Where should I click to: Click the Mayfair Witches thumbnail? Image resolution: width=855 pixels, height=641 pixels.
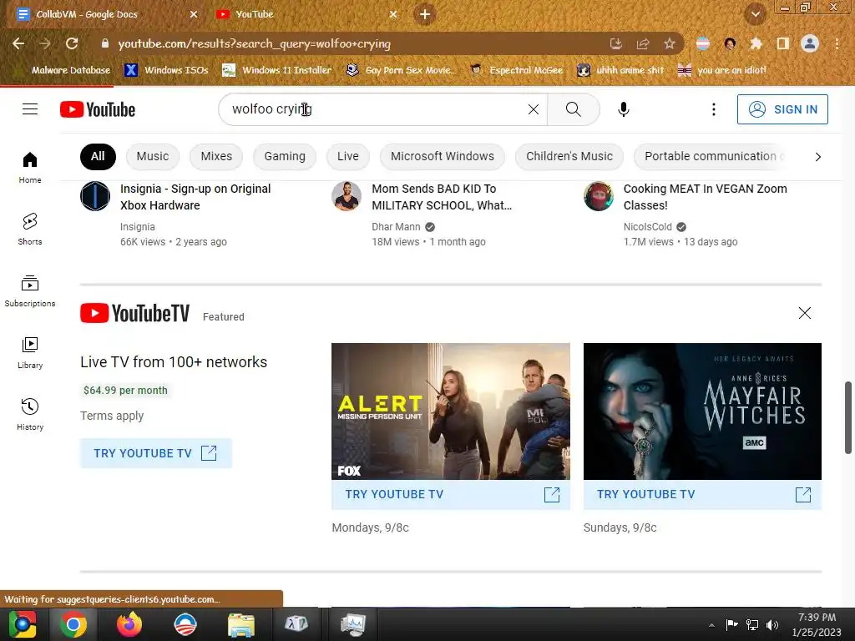pyautogui.click(x=702, y=411)
